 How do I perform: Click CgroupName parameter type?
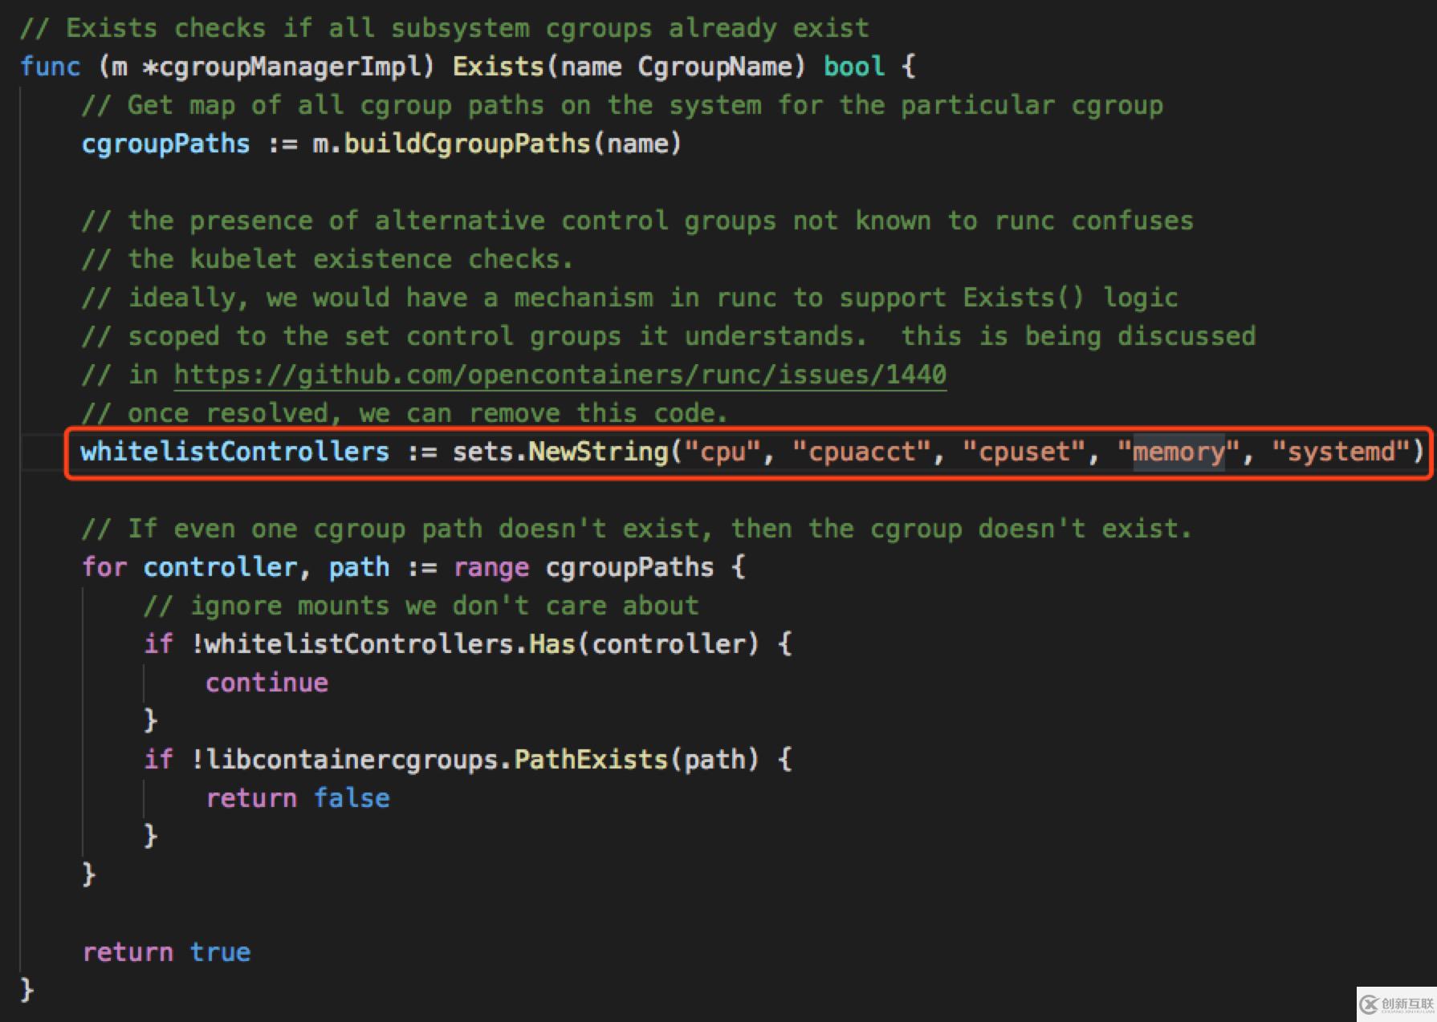(x=714, y=67)
